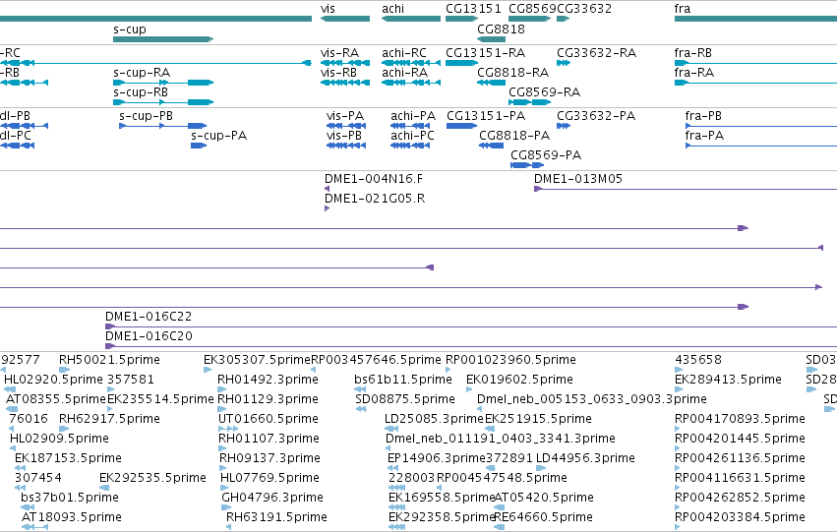
Task: Select the DME1-016C22 clone label
Action: [149, 317]
